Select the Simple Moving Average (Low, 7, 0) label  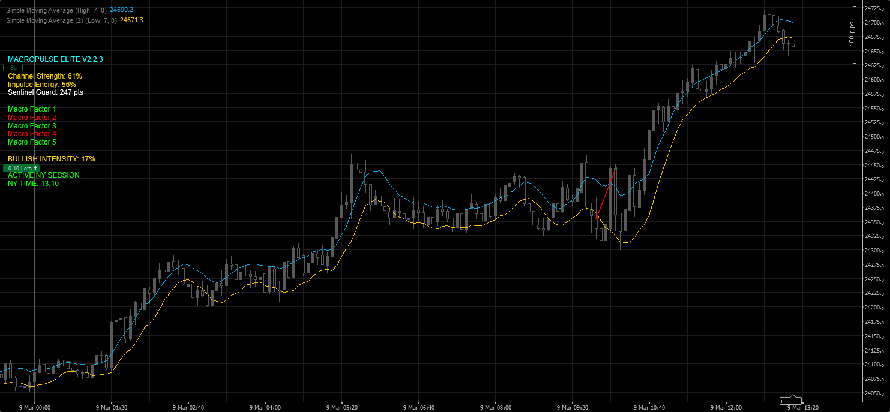point(60,20)
